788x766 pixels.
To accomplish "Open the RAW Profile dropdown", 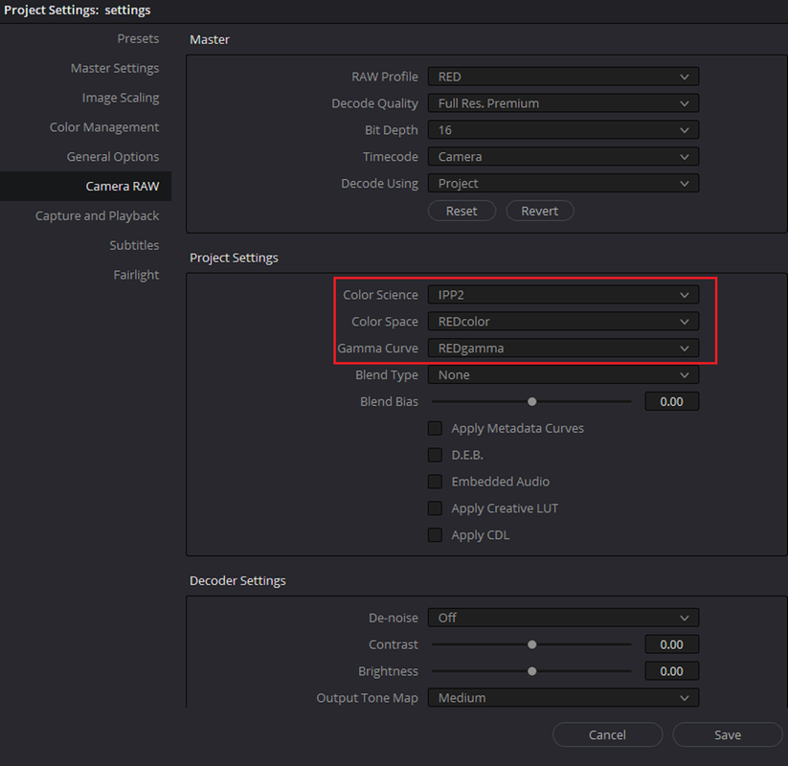I will coord(563,77).
